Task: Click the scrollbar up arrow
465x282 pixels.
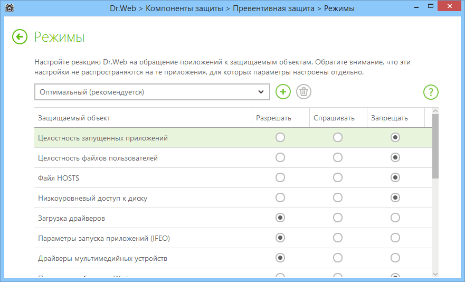Action: coord(435,111)
